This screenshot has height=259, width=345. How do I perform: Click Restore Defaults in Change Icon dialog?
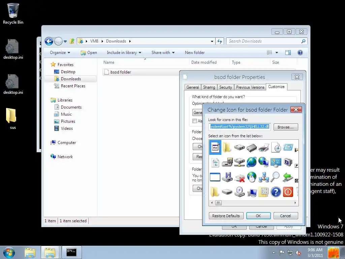click(x=226, y=216)
